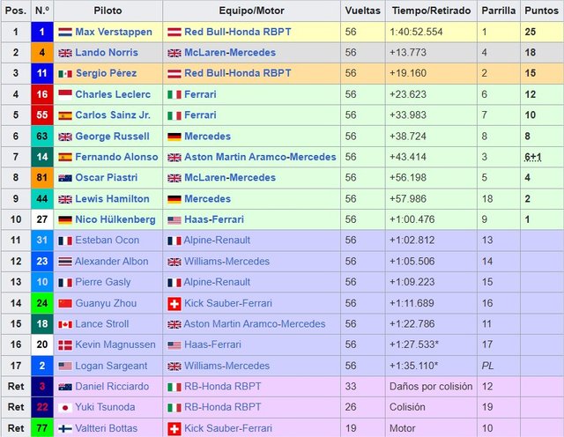Image resolution: width=564 pixels, height=437 pixels.
Task: Open the Lando Norris driver link
Action: (107, 53)
